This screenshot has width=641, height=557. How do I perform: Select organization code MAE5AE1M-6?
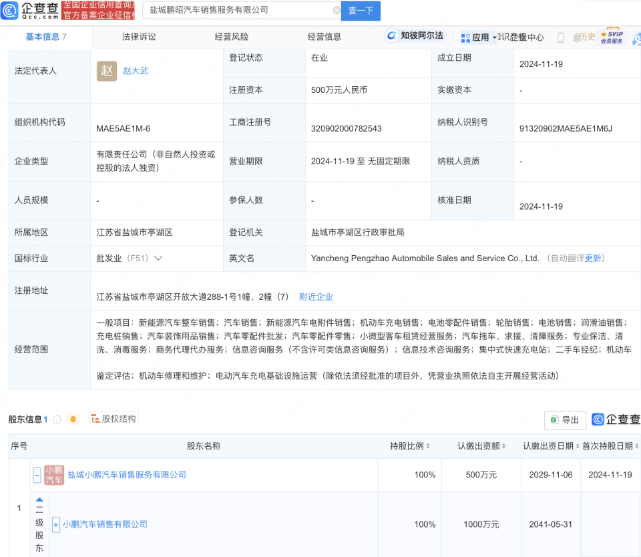(x=123, y=129)
